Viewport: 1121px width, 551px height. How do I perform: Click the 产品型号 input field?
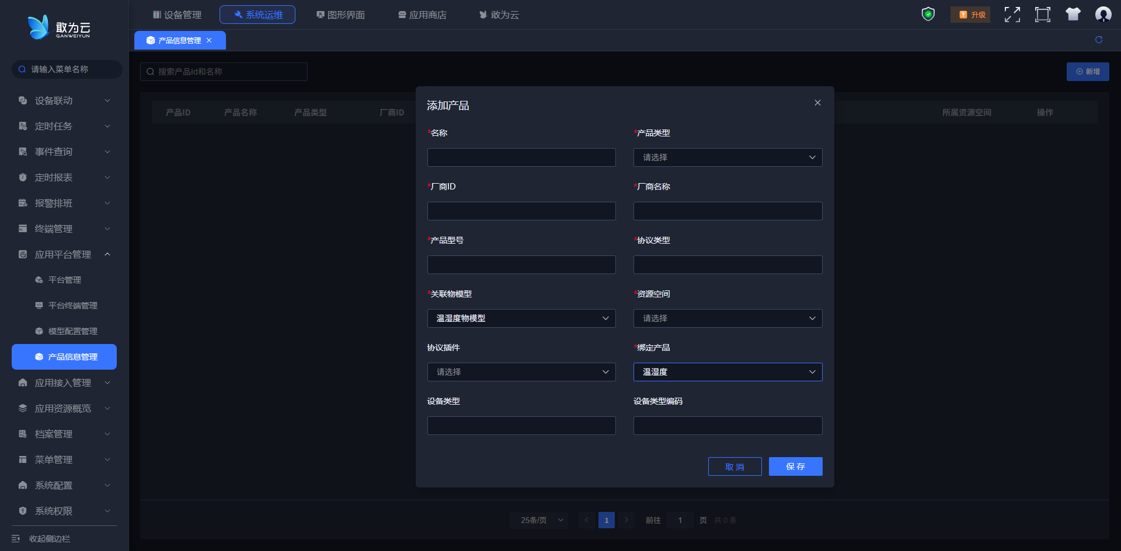521,265
